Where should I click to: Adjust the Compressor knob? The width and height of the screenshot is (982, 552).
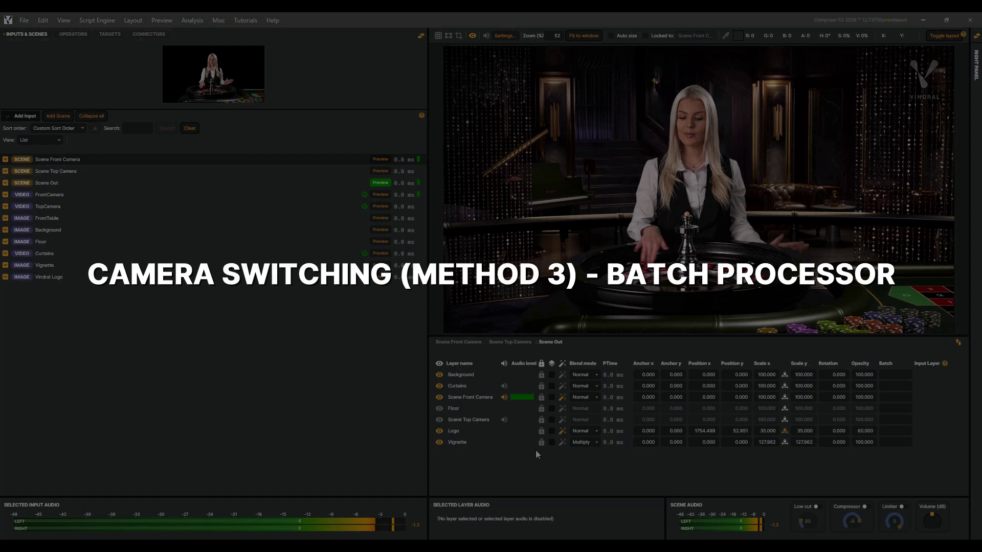(x=852, y=521)
